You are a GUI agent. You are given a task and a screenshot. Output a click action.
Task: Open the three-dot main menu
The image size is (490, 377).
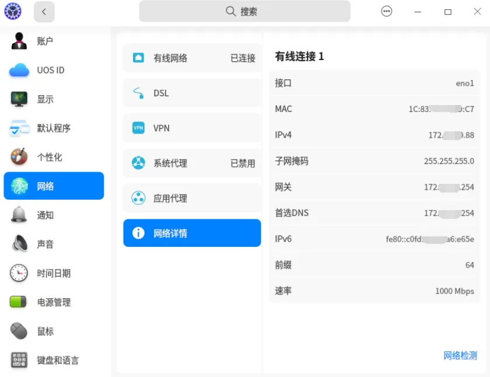[x=387, y=12]
